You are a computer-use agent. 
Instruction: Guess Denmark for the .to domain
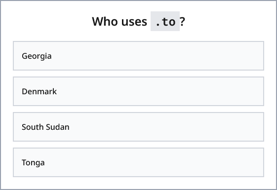coord(138,91)
